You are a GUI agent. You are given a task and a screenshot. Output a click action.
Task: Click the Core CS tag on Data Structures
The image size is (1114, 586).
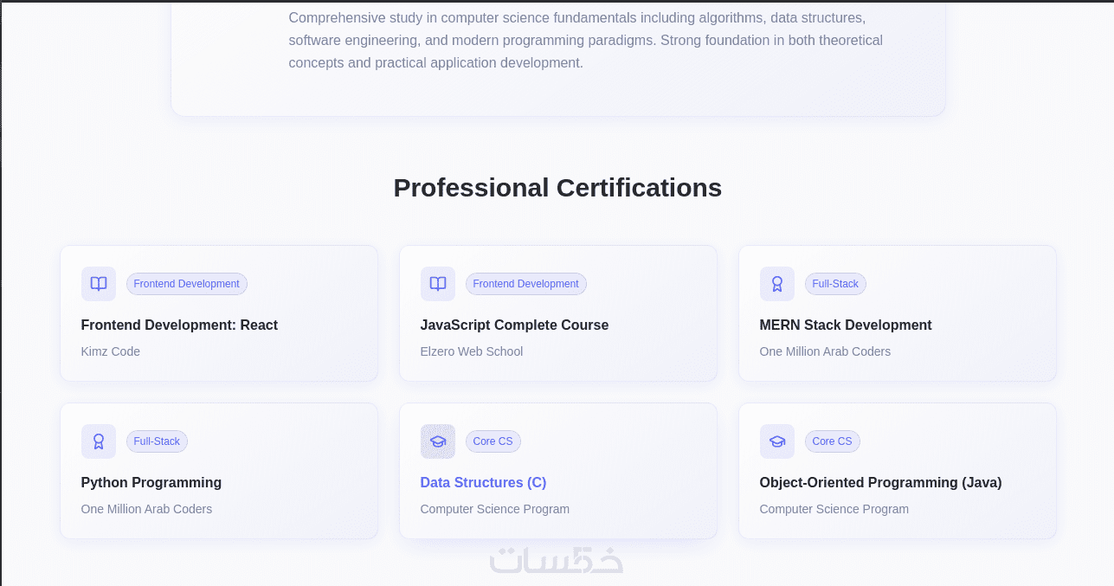(493, 441)
